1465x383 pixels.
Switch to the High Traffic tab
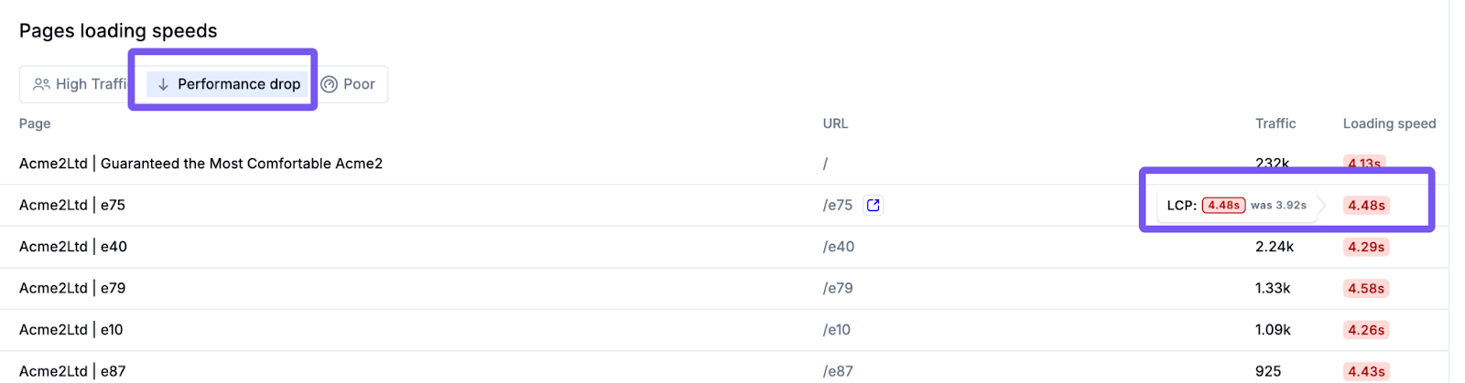click(81, 84)
